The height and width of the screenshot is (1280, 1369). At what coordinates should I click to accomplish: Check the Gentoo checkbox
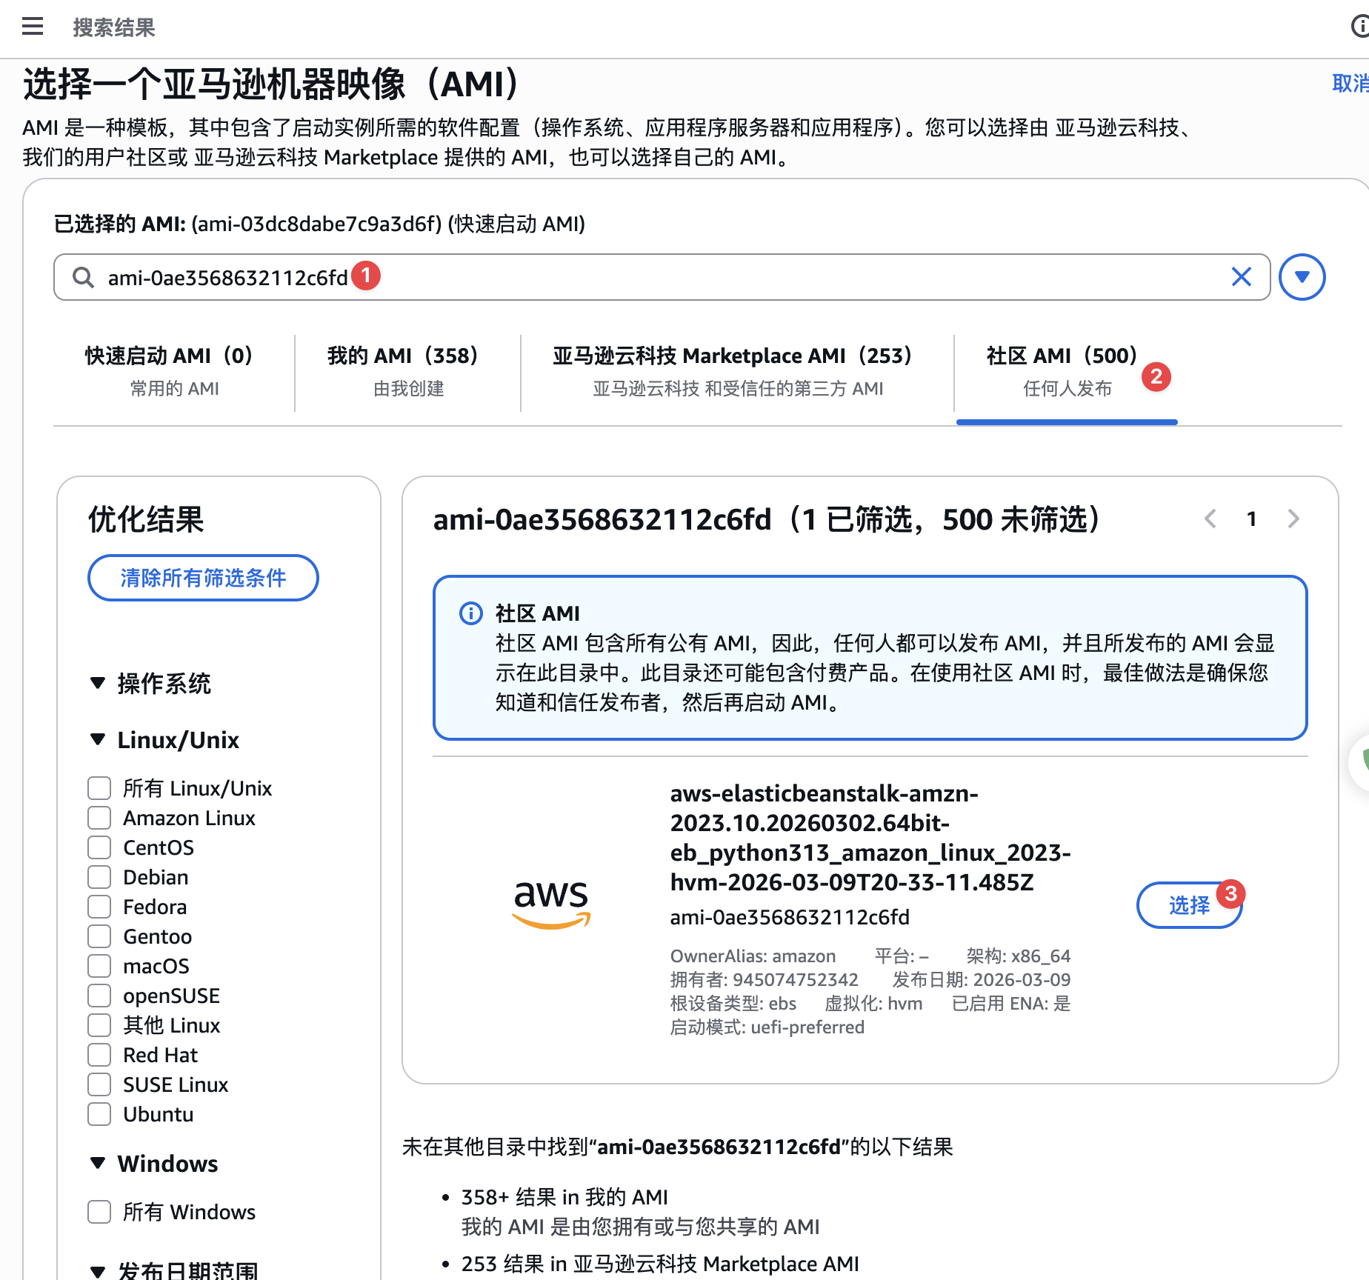click(99, 936)
